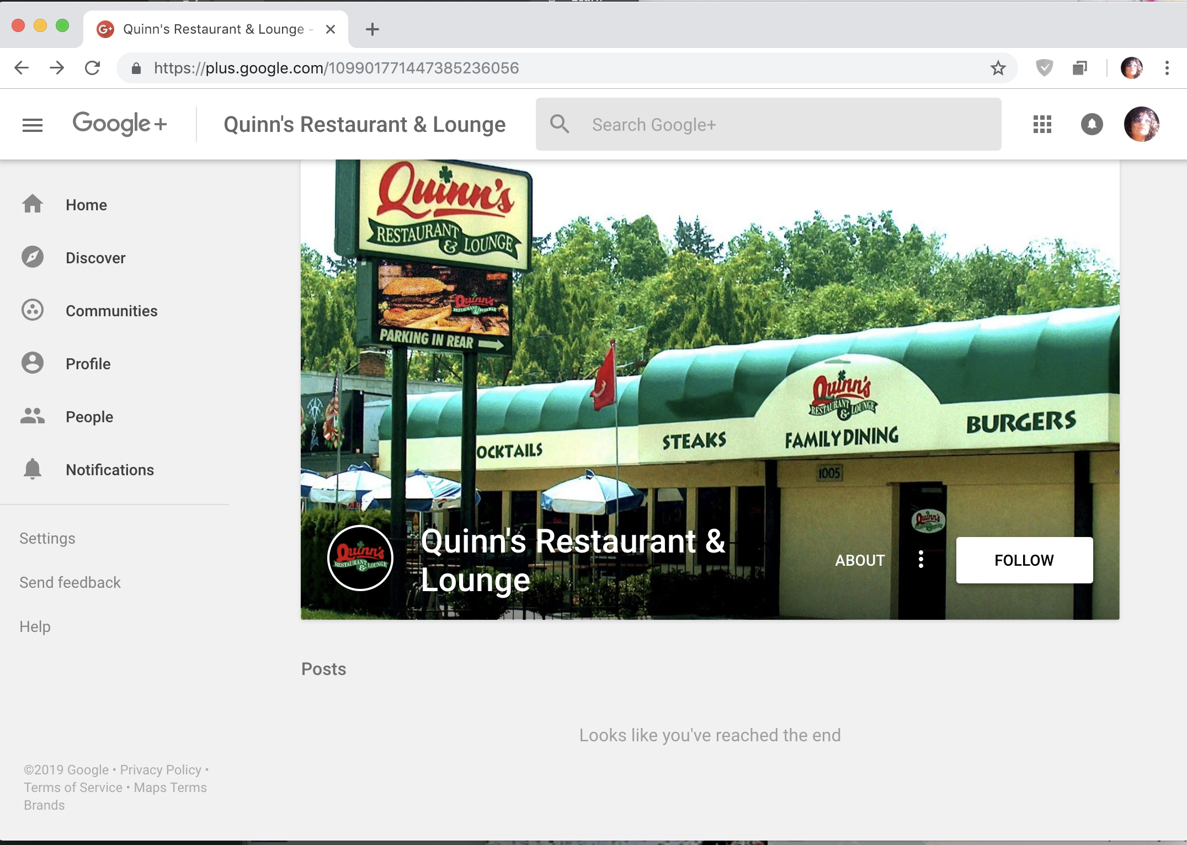View site security lock information
This screenshot has height=845, width=1187.
point(136,68)
